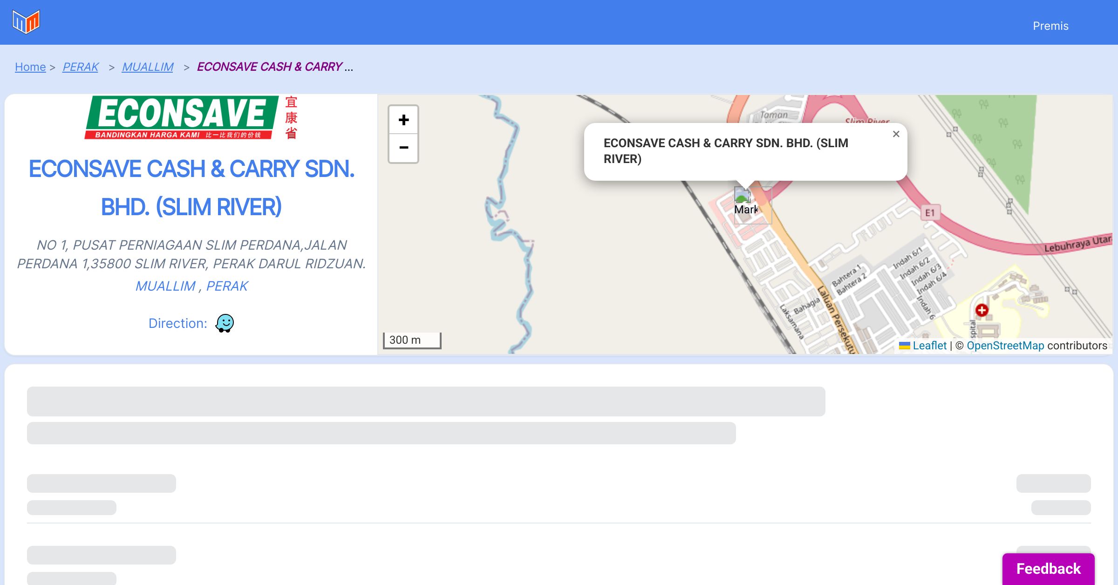
Task: Open the Feedback button
Action: 1048,568
